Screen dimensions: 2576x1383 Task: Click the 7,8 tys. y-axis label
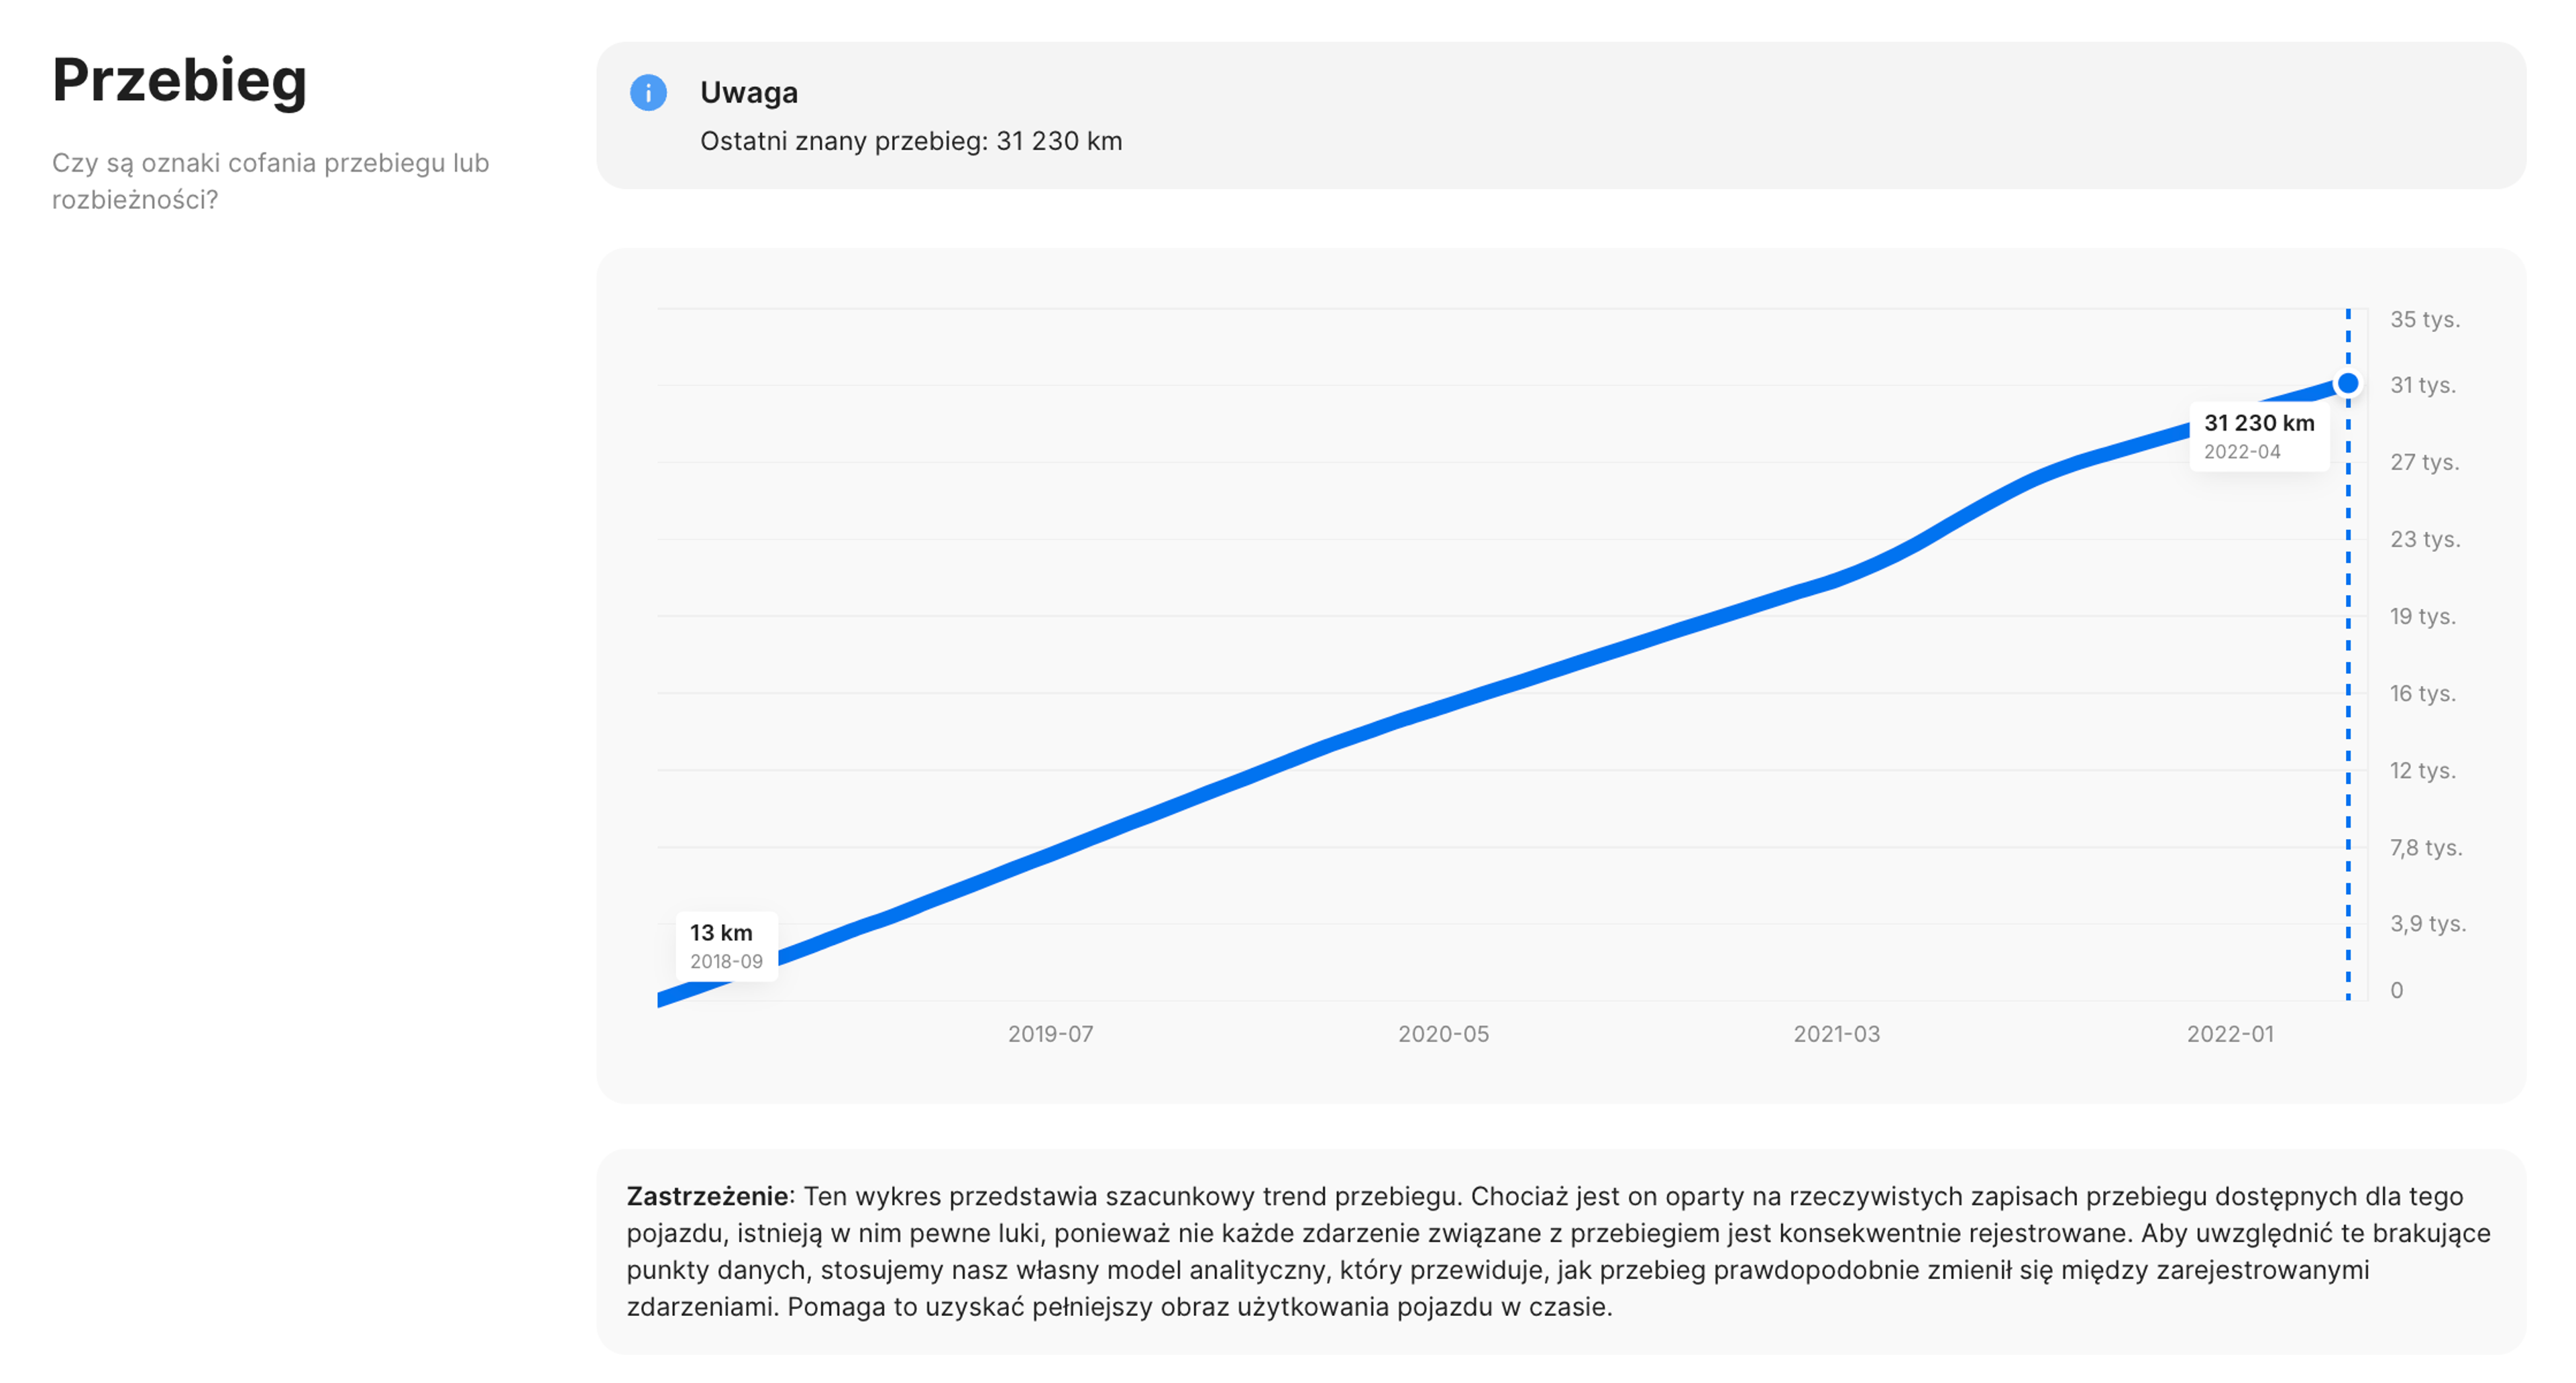pyautogui.click(x=2425, y=848)
